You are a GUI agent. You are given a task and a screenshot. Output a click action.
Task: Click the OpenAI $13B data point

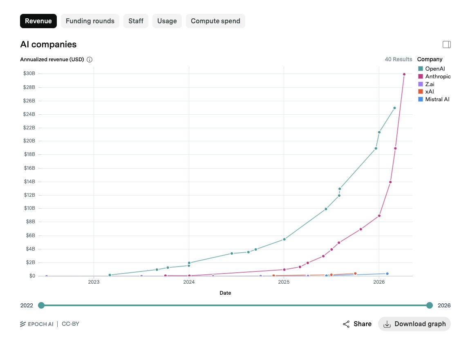[x=340, y=189]
